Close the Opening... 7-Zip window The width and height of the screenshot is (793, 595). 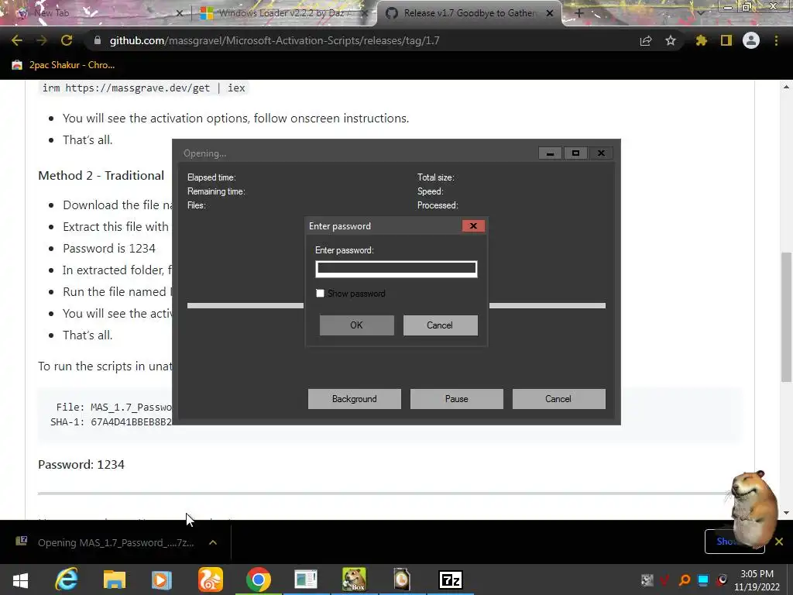pyautogui.click(x=601, y=153)
